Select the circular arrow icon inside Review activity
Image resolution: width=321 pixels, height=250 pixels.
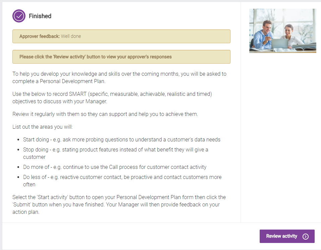306,236
